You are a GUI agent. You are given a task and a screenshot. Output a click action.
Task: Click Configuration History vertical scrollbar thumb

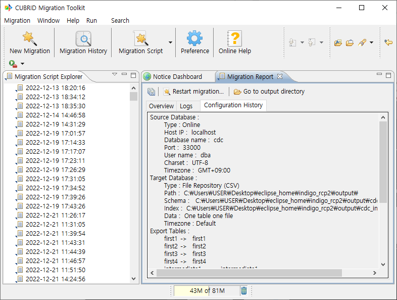(x=383, y=162)
